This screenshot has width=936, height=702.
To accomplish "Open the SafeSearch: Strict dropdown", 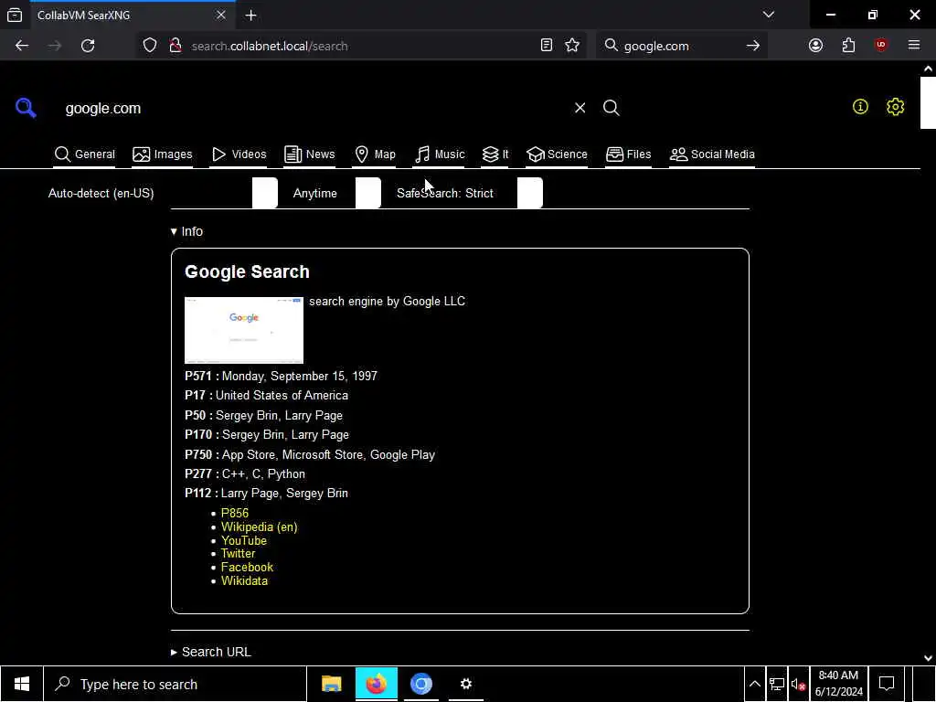I will click(469, 194).
